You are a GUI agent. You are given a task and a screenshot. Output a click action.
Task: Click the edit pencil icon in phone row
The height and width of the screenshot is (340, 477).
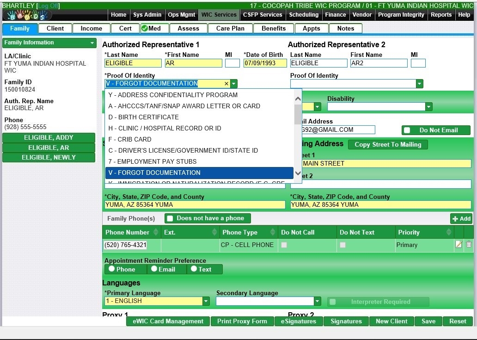(x=459, y=245)
